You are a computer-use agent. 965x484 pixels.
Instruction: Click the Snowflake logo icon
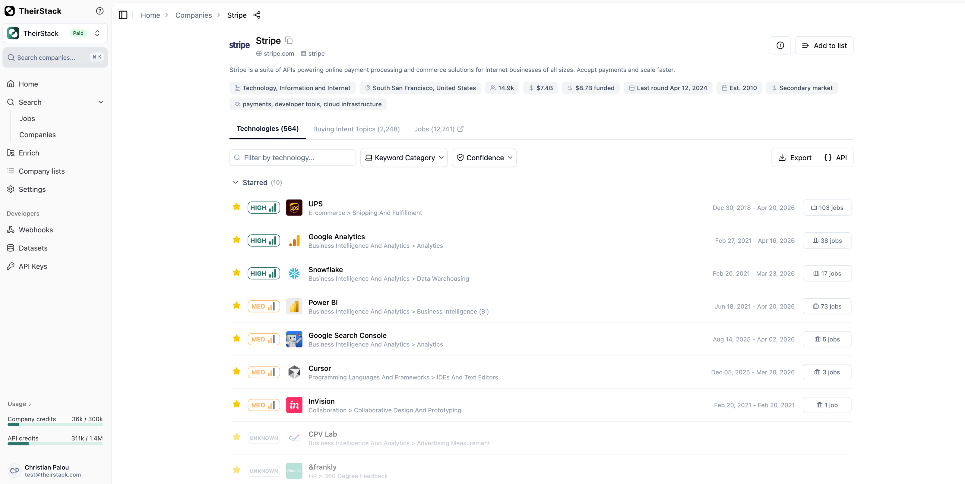tap(294, 273)
